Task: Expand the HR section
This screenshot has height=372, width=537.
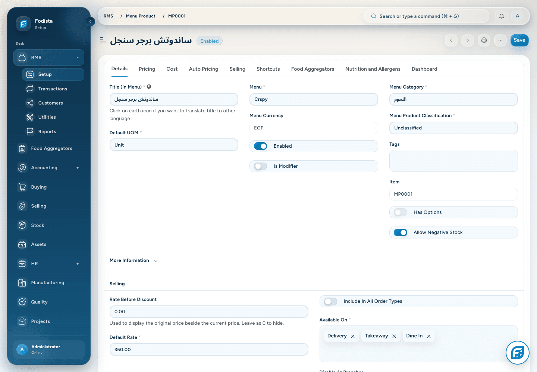Action: point(78,264)
